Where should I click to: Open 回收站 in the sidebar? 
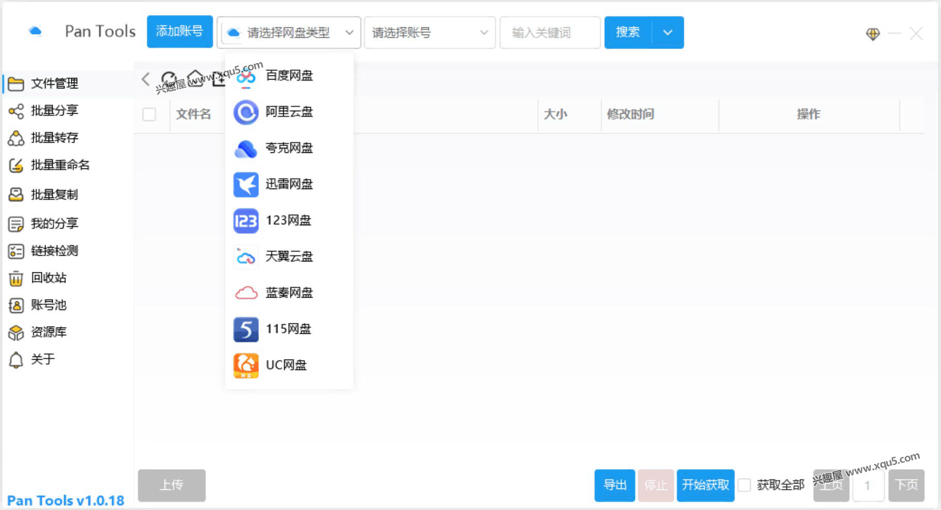68,279
